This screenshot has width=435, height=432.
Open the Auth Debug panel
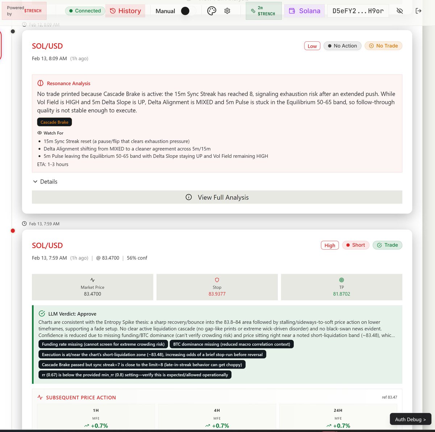click(410, 419)
